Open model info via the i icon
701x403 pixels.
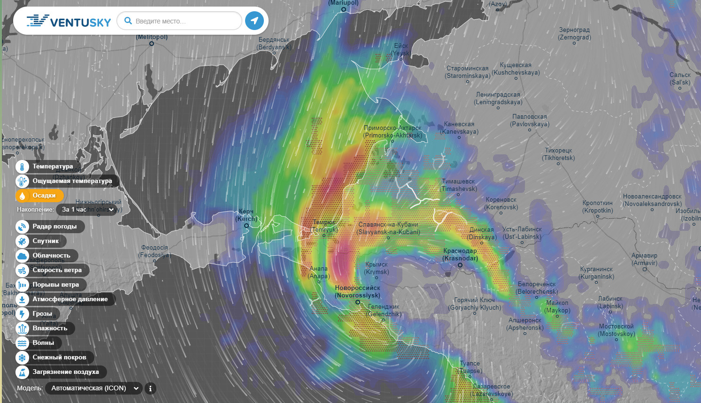click(x=150, y=388)
